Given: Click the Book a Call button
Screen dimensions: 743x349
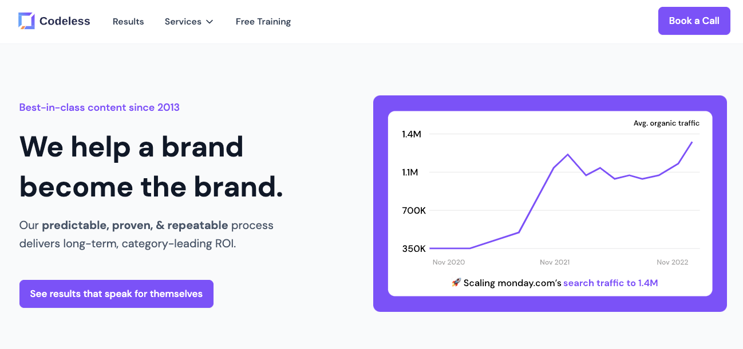Looking at the screenshot, I should click(694, 21).
